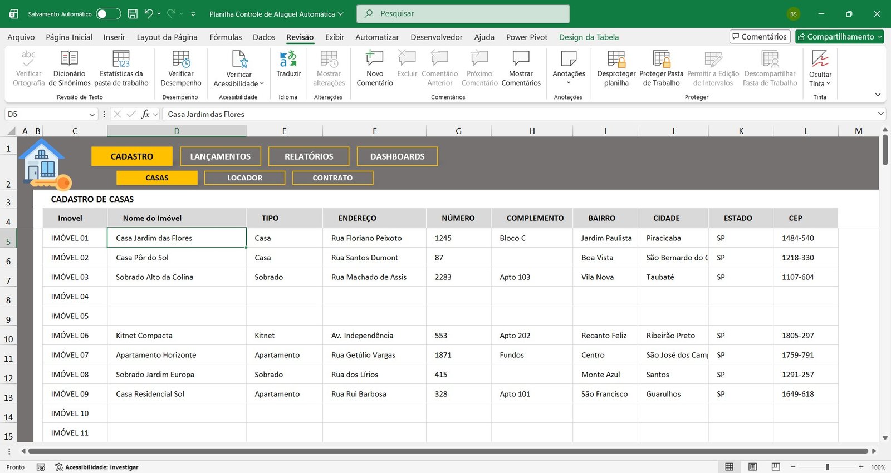Switch to the Dados tab
Image resolution: width=891 pixels, height=473 pixels.
pyautogui.click(x=264, y=37)
